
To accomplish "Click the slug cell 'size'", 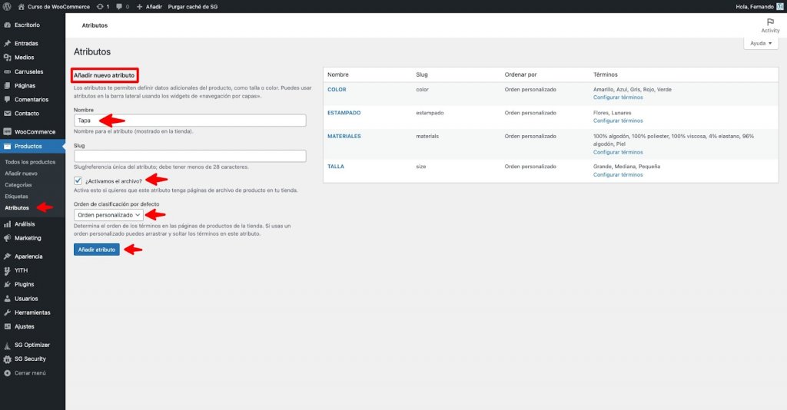I will click(x=420, y=167).
